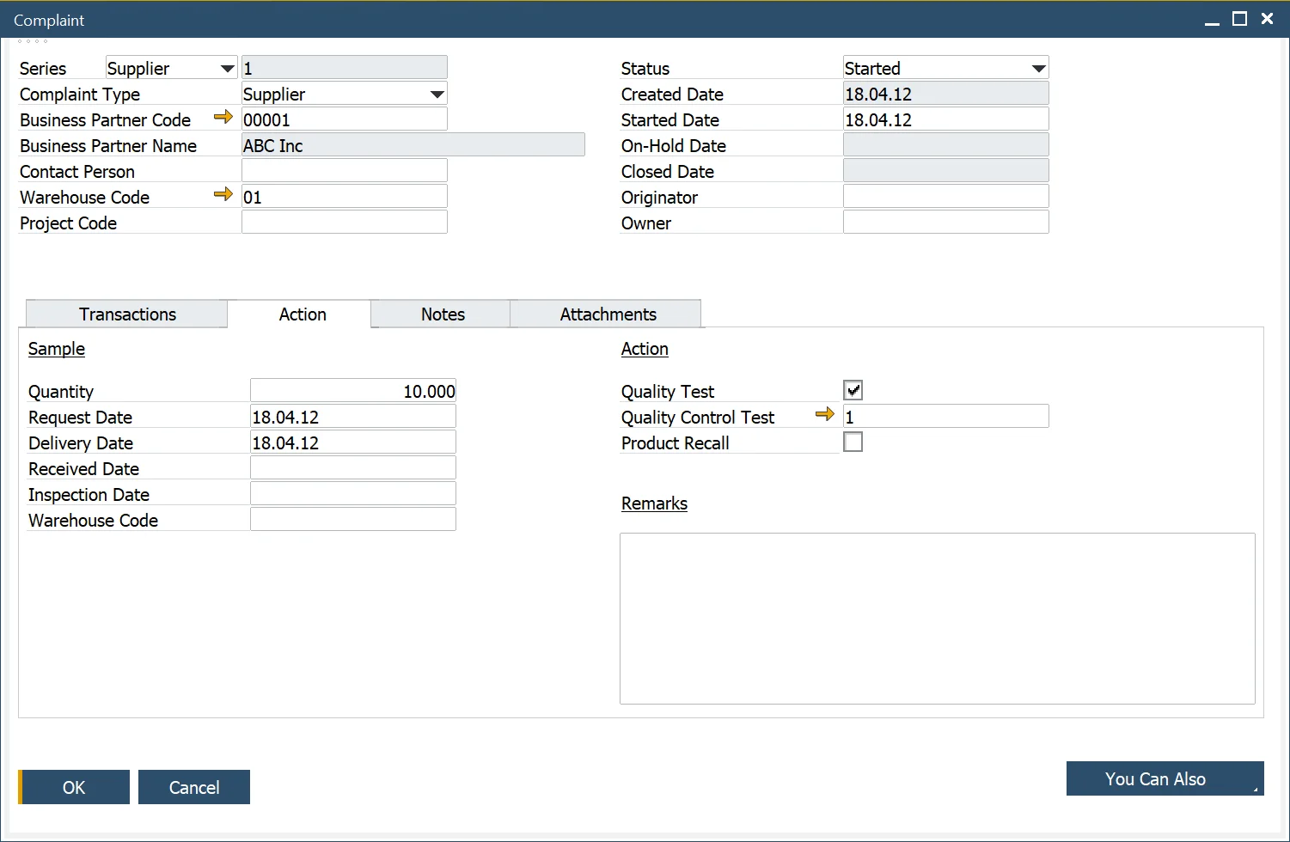Select the Attachments tab

point(608,314)
